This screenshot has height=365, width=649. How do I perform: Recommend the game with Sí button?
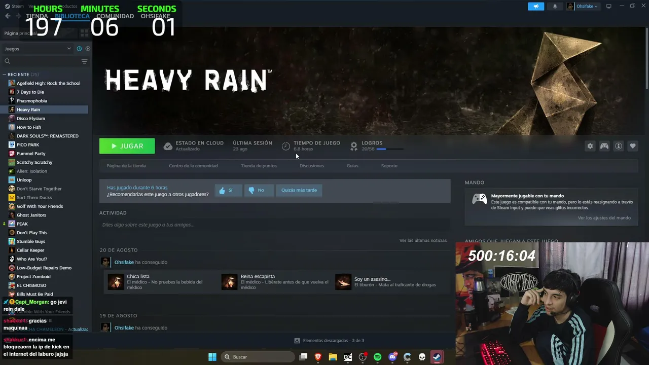click(x=228, y=190)
